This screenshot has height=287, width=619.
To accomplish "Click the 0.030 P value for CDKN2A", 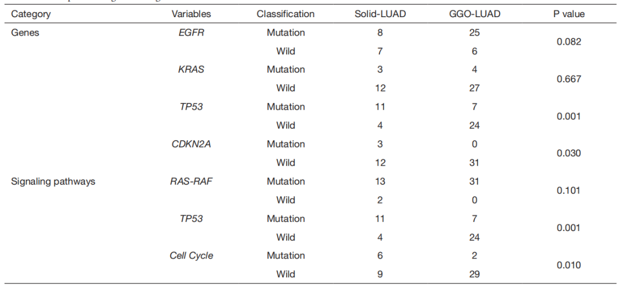I will [x=569, y=153].
